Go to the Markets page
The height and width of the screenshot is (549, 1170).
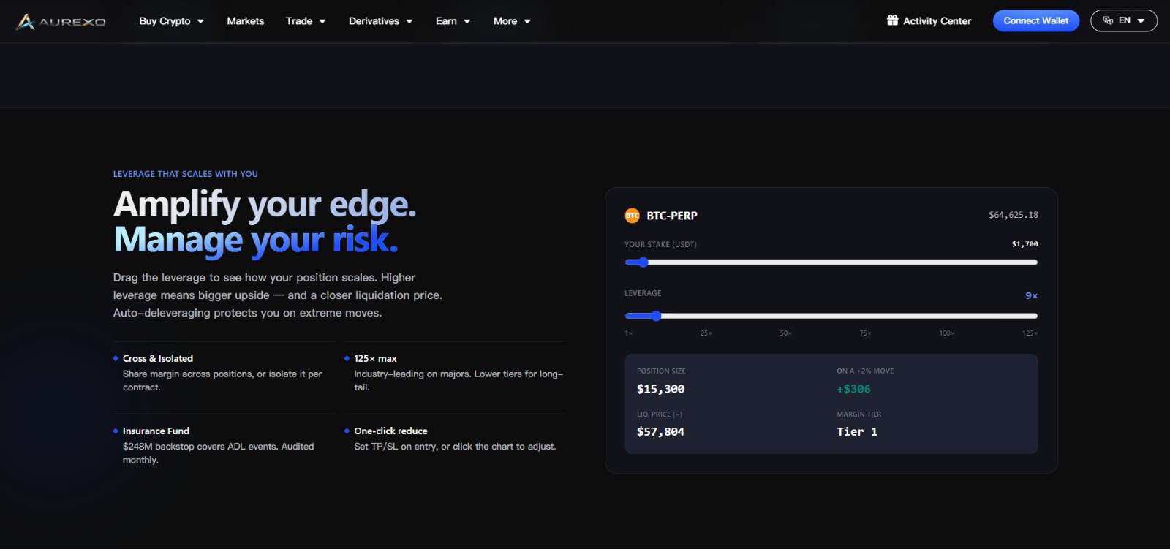click(x=246, y=21)
